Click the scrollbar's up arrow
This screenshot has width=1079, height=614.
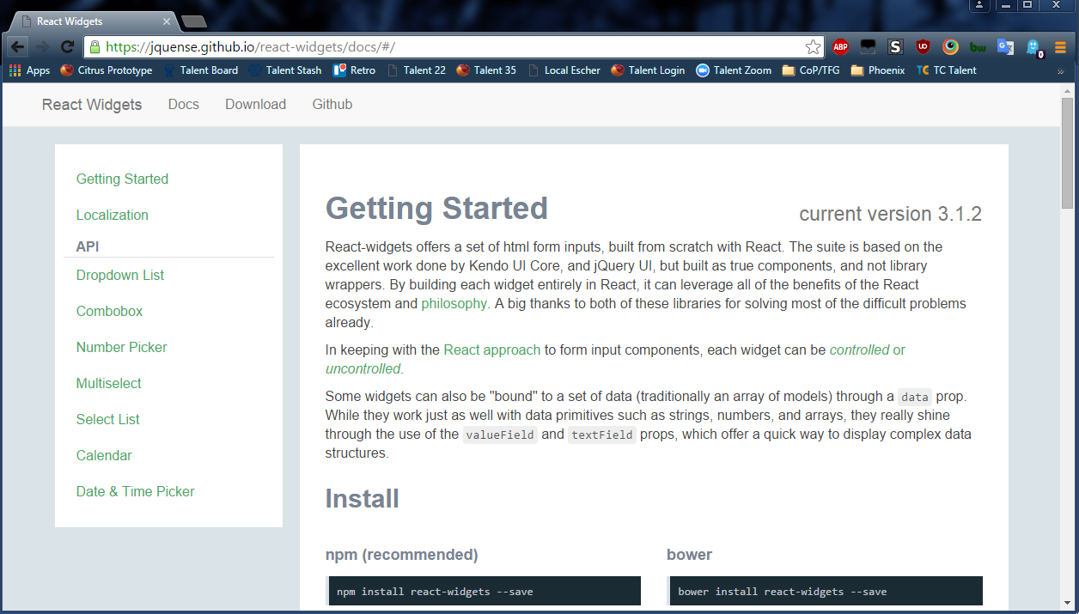(1068, 90)
